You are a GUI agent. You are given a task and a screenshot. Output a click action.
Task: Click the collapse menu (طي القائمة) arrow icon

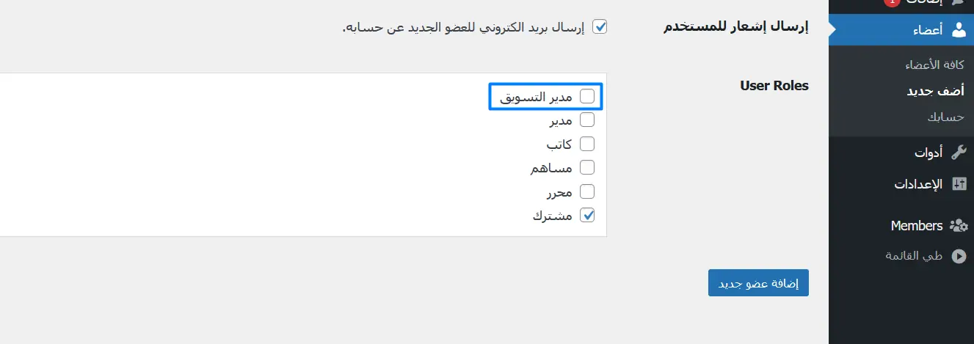coord(959,256)
